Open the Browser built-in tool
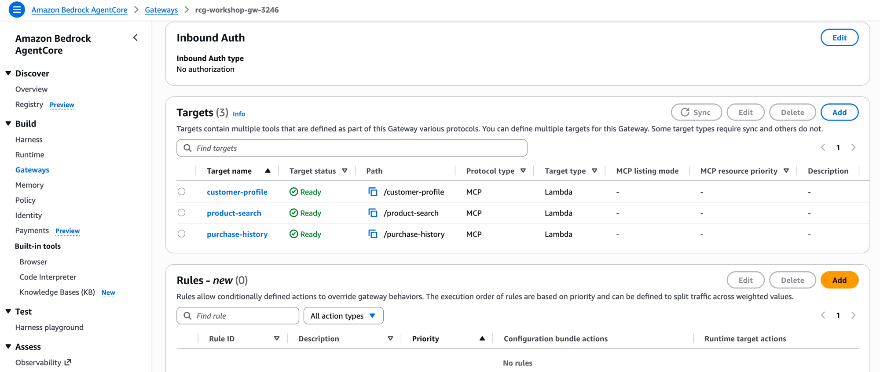 pos(33,262)
